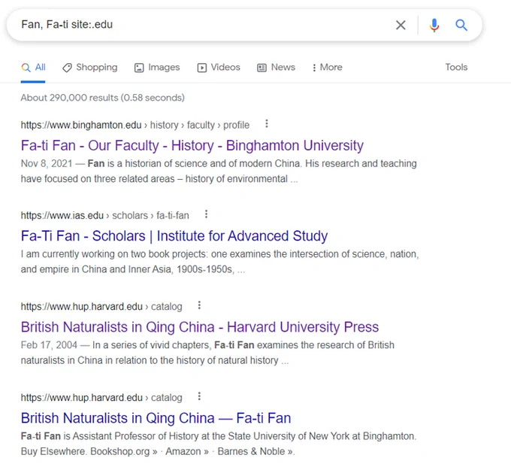The width and height of the screenshot is (511, 467).
Task: Switch to the Images tab
Action: point(157,68)
